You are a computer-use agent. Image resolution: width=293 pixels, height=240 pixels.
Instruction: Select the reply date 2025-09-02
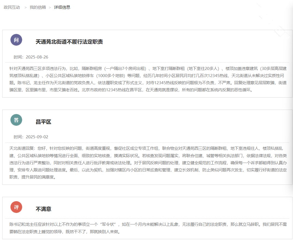pos(37,137)
